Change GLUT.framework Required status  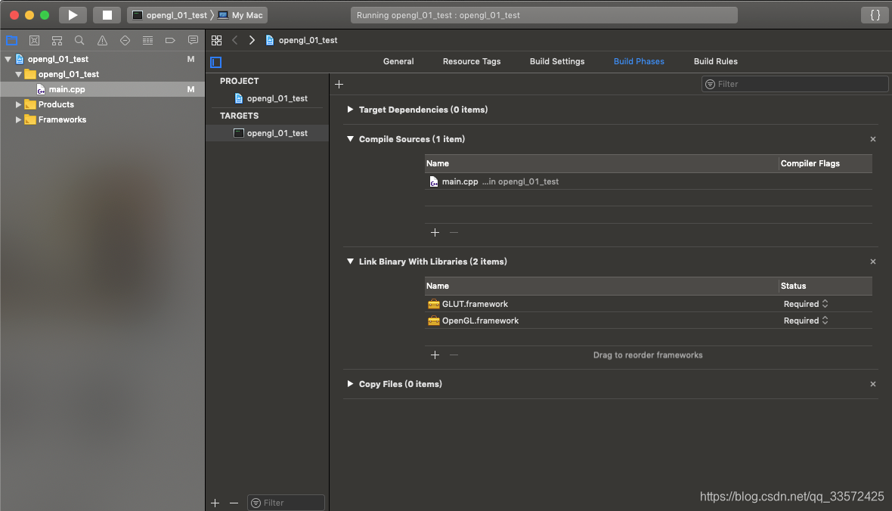point(806,304)
